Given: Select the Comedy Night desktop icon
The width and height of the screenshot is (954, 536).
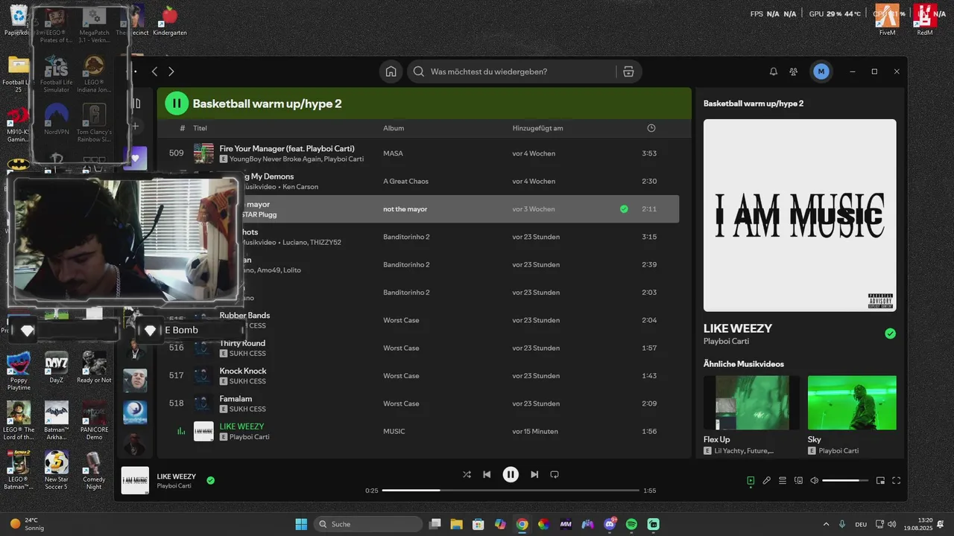Looking at the screenshot, I should pos(94,470).
